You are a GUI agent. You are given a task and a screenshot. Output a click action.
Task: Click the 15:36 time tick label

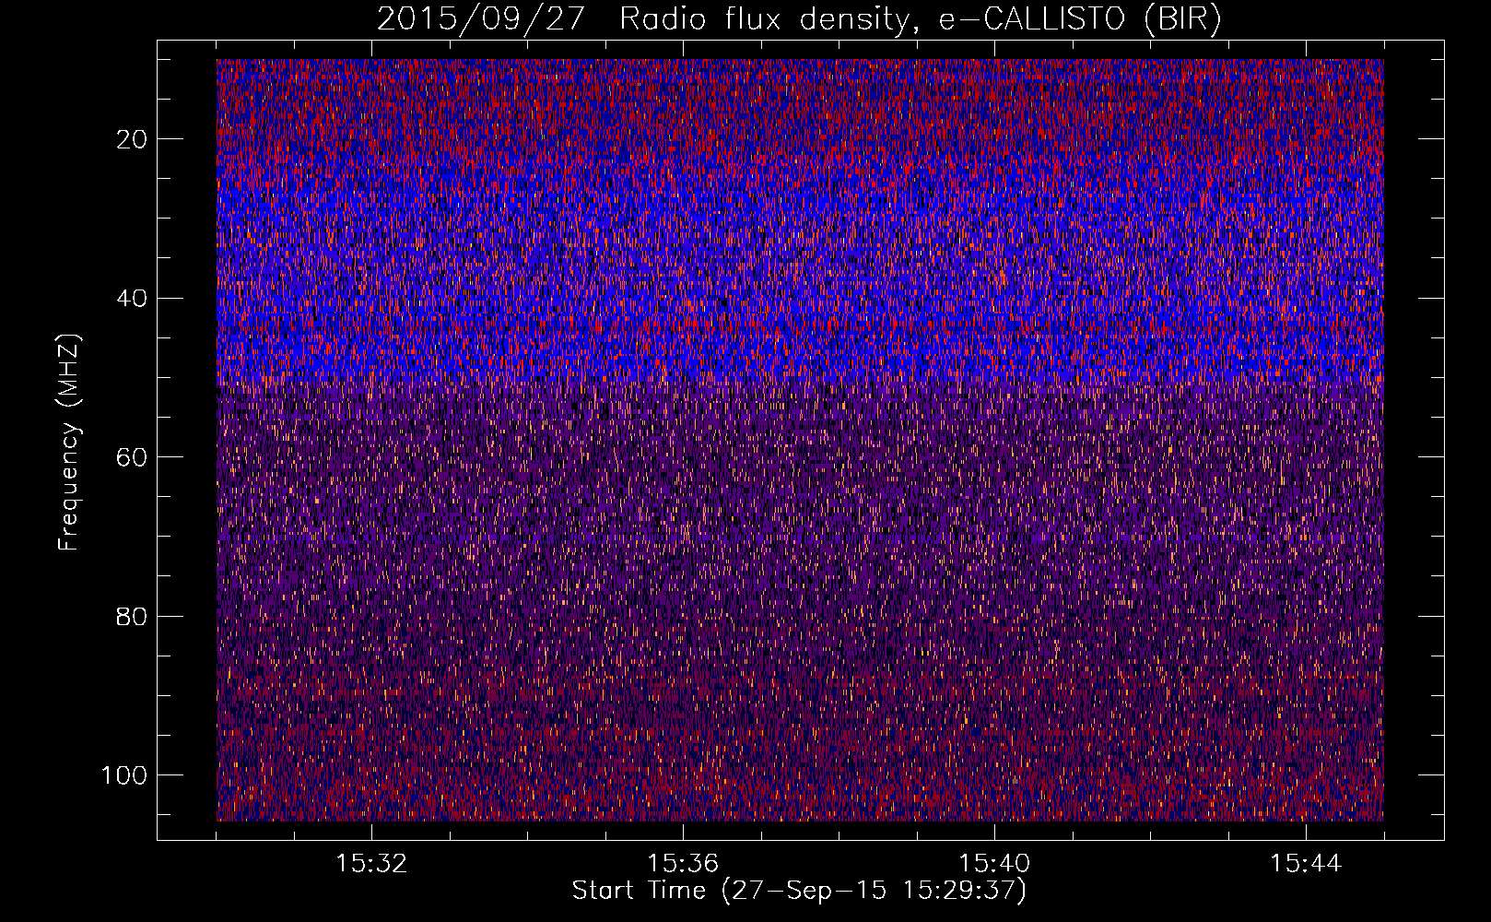pos(683,864)
